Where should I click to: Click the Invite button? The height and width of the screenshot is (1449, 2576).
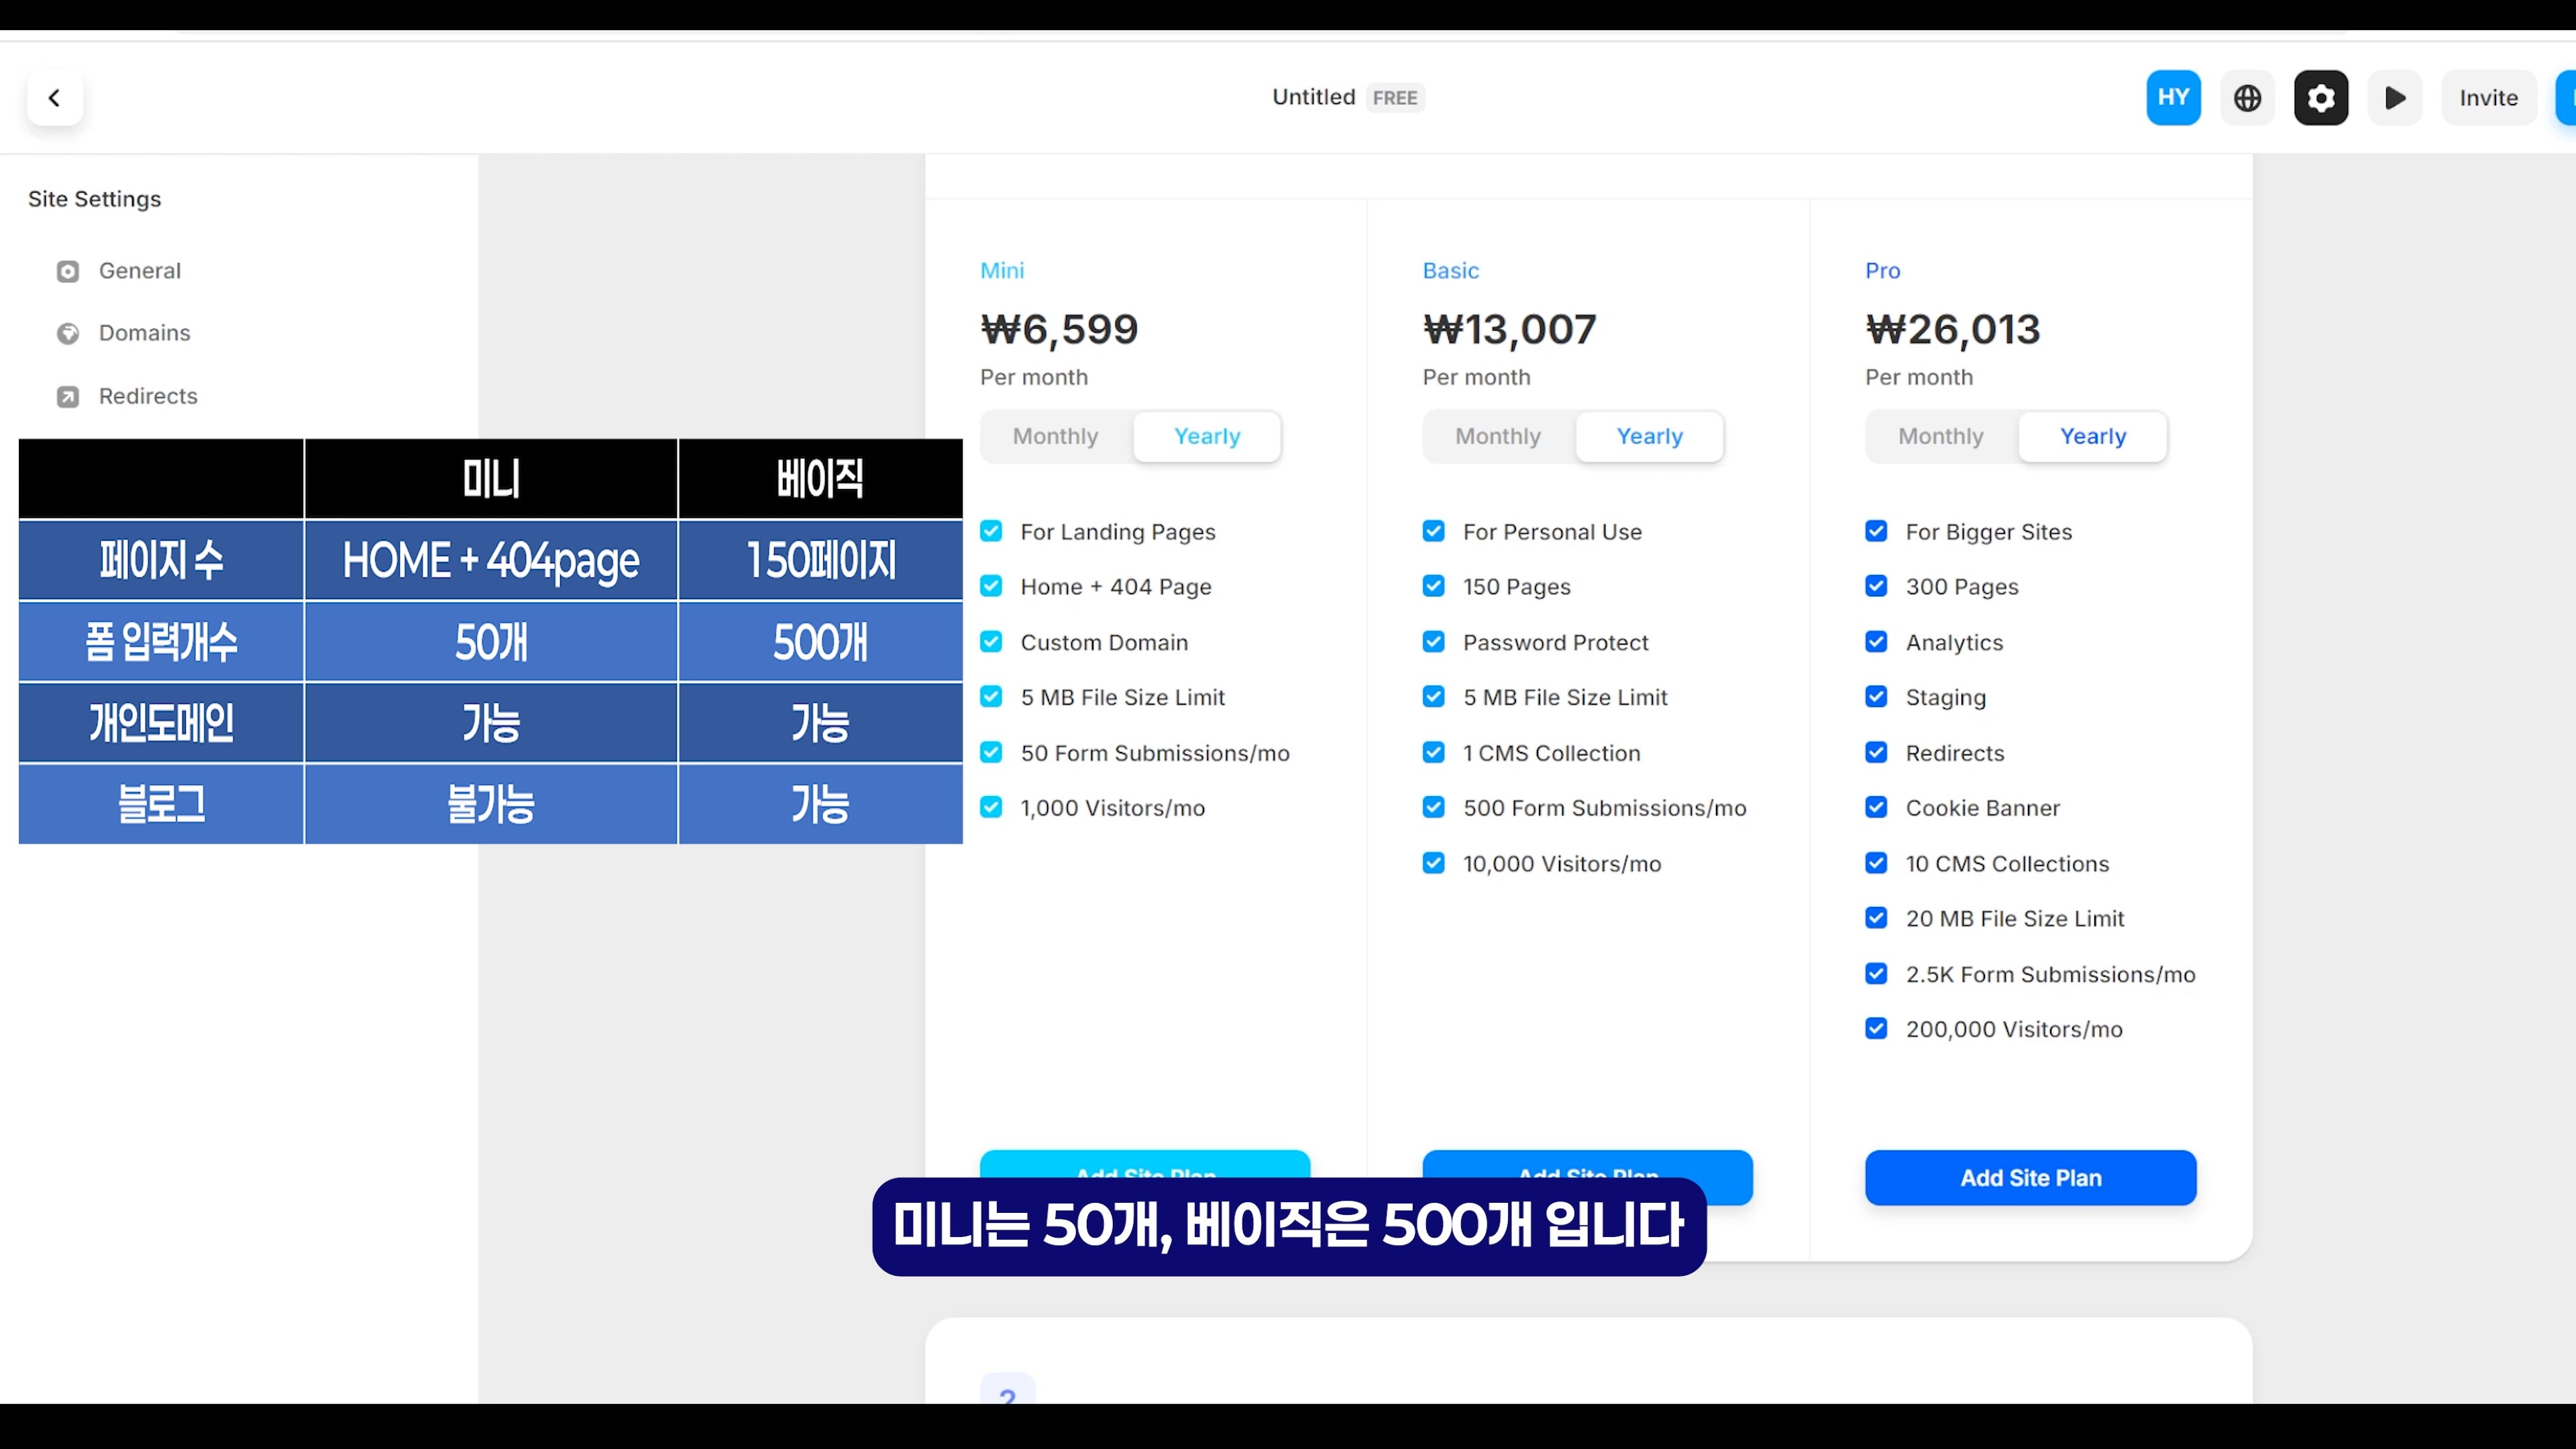coord(2488,98)
